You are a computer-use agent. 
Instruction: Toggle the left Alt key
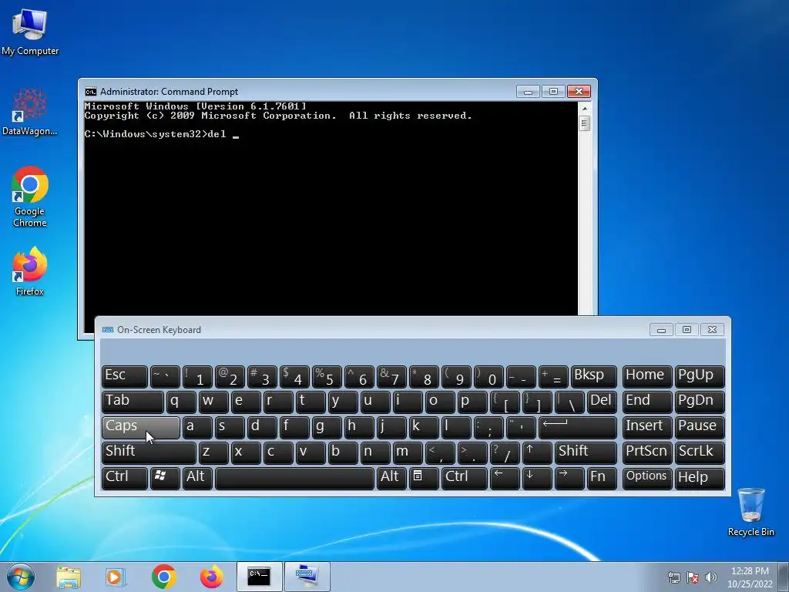click(197, 478)
